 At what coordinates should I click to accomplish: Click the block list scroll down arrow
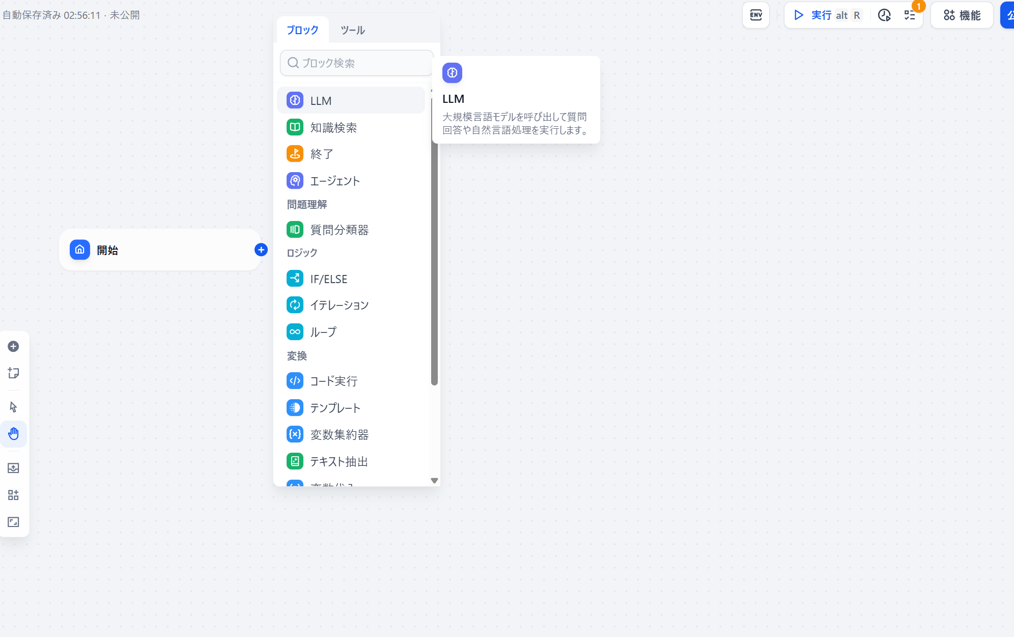[x=434, y=480]
